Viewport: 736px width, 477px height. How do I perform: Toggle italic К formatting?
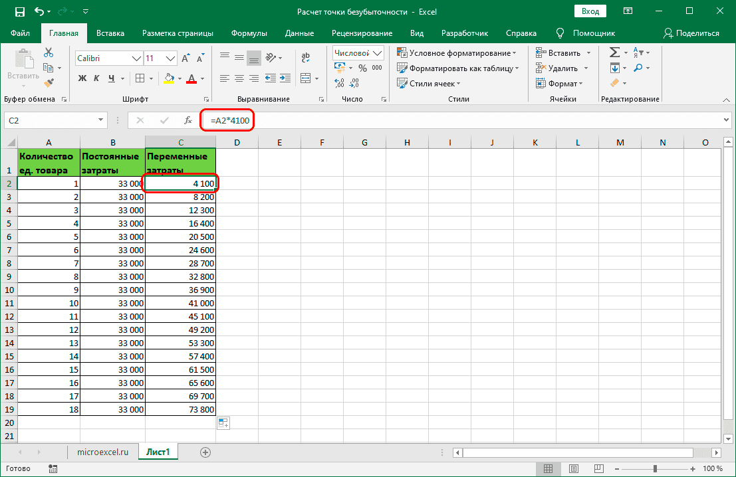pos(98,78)
